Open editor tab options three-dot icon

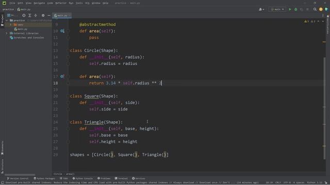pos(323,15)
